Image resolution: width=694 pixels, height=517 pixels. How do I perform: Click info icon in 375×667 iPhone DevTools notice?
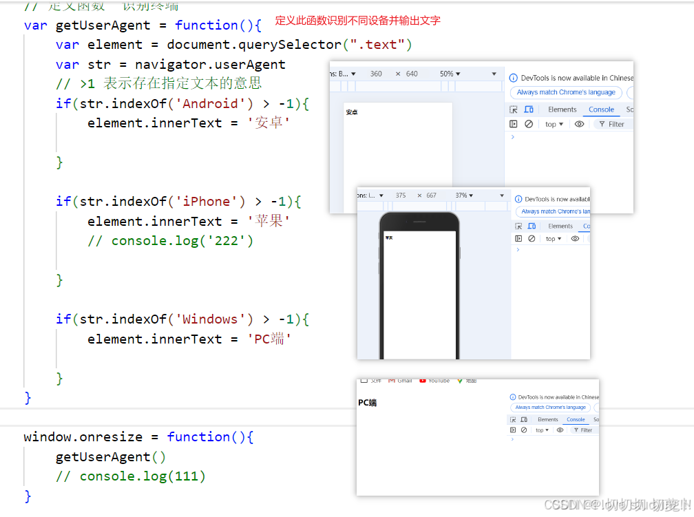(x=518, y=199)
